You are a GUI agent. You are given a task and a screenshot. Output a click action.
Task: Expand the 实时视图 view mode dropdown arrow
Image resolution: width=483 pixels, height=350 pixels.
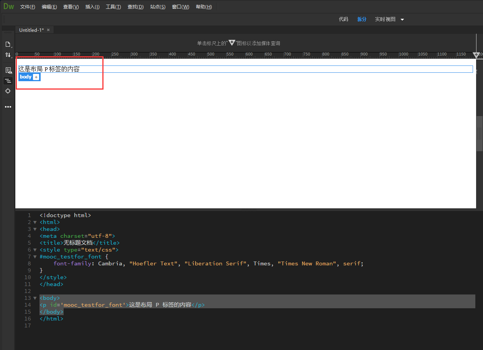pos(402,20)
